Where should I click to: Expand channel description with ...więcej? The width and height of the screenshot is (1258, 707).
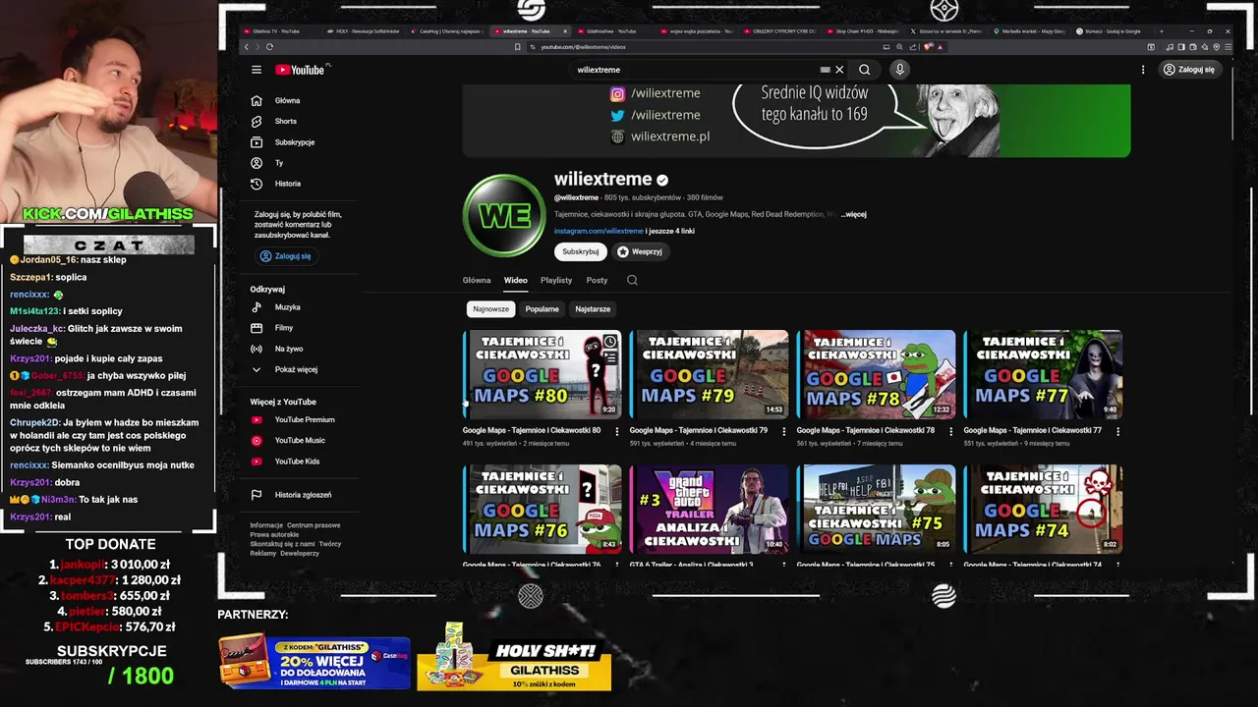pyautogui.click(x=853, y=214)
